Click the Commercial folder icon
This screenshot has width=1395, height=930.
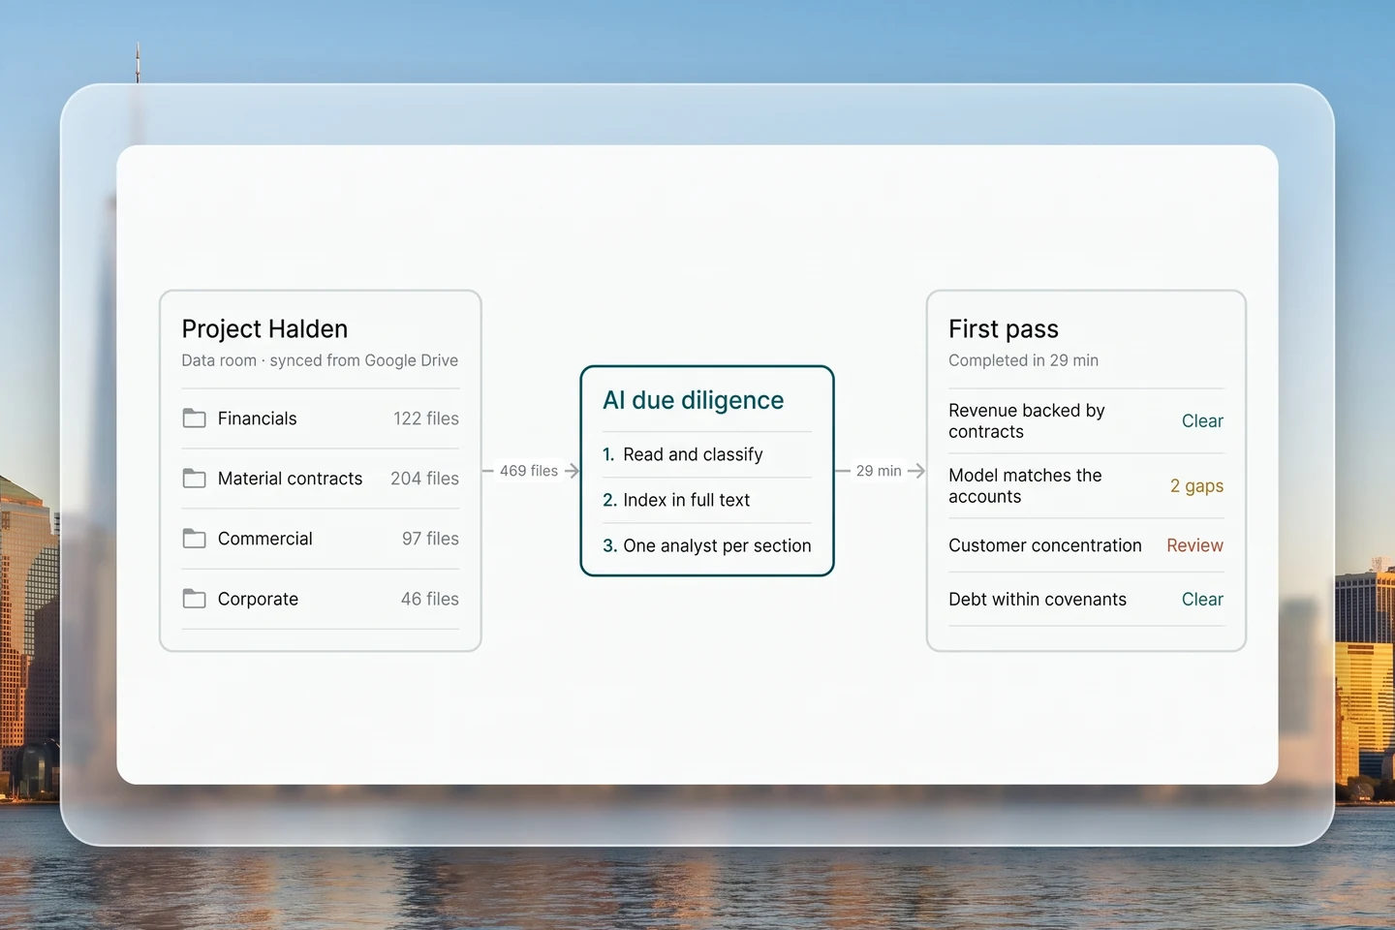194,539
